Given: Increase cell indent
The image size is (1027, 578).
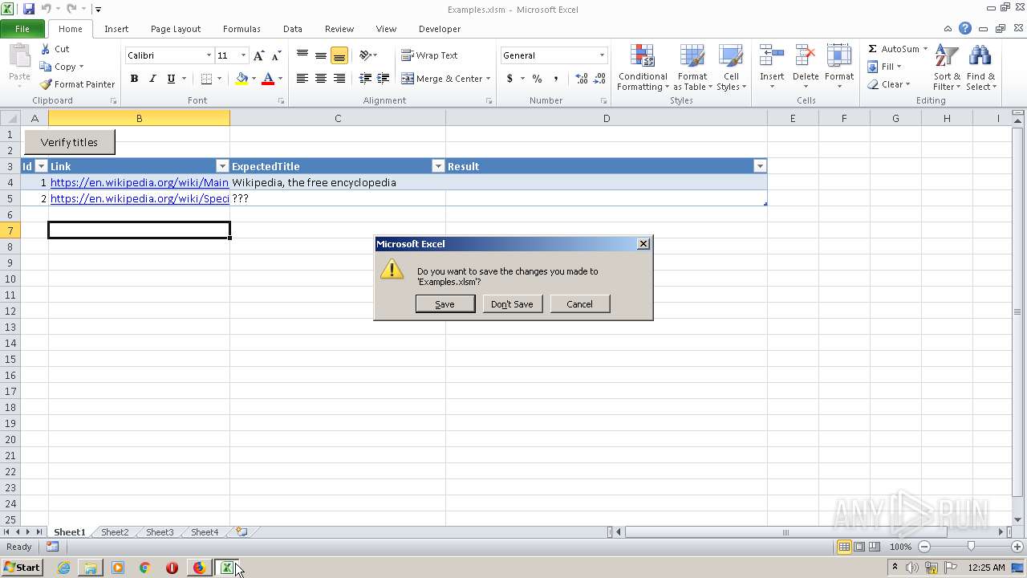Looking at the screenshot, I should coord(384,79).
